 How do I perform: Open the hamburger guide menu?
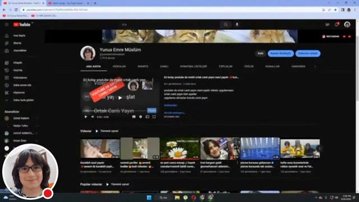tap(7, 25)
